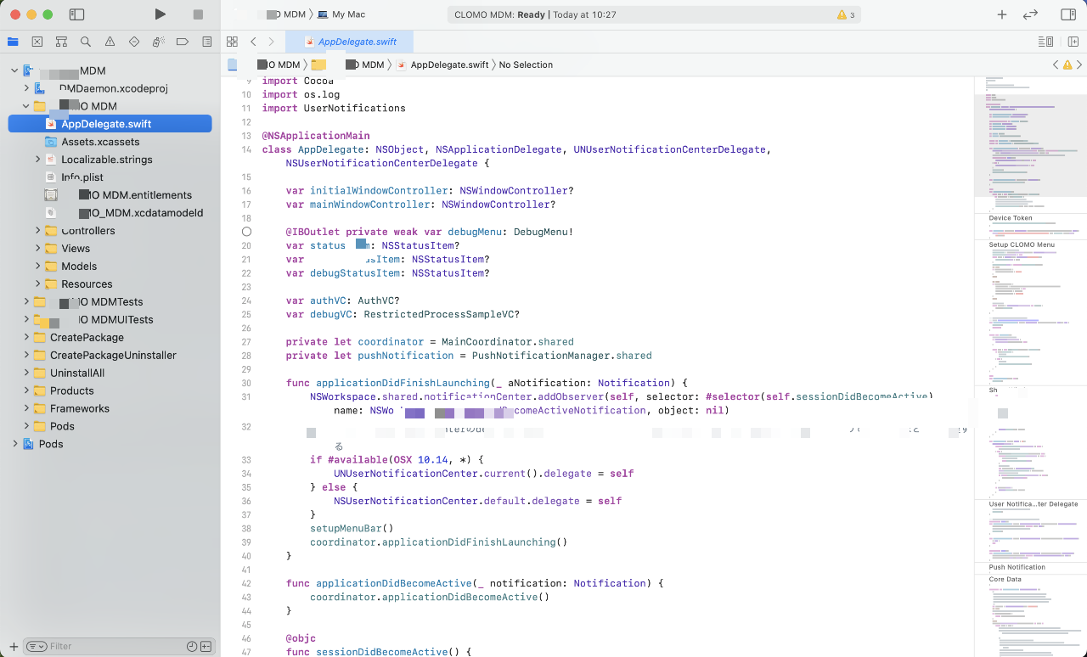
Task: Expand the Views folder
Action: tap(38, 249)
